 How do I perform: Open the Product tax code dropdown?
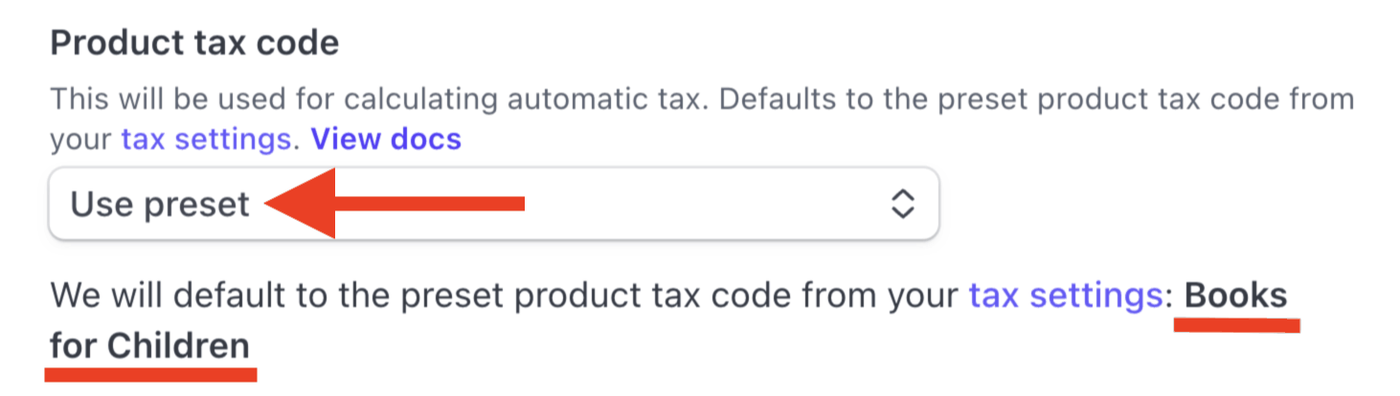(x=493, y=205)
